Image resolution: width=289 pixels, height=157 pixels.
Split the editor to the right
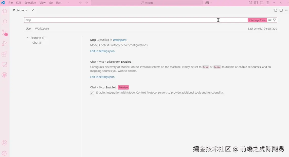click(x=281, y=10)
